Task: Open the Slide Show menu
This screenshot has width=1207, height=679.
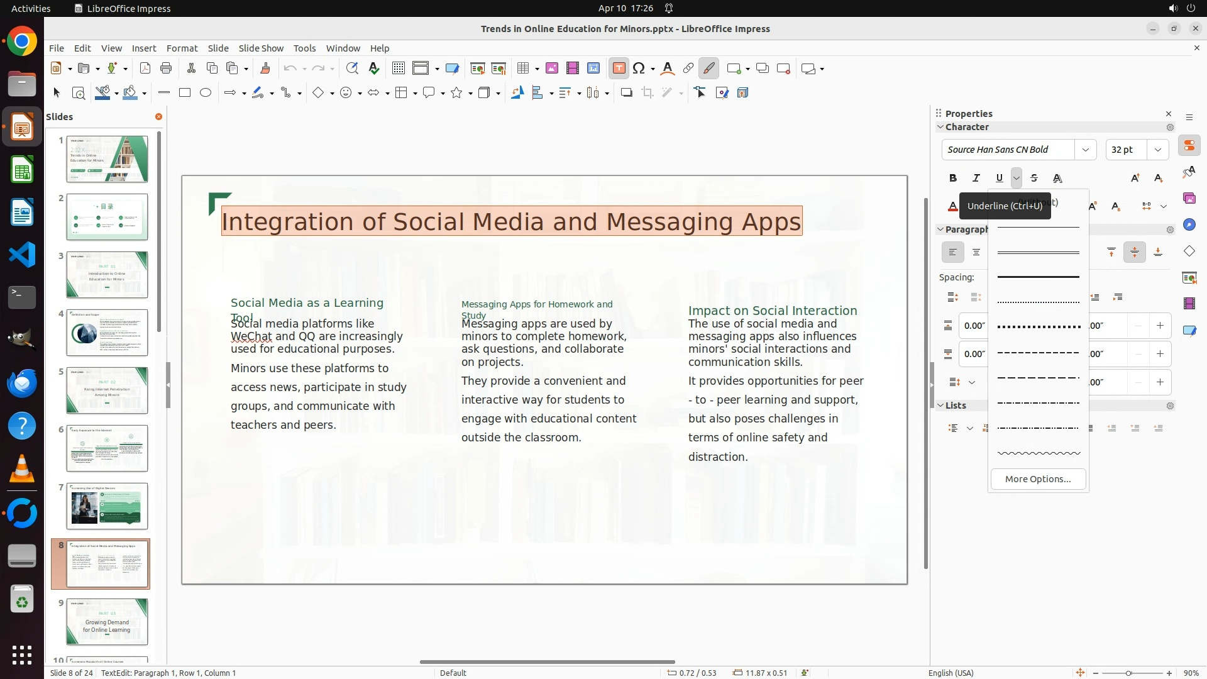Action: tap(261, 48)
